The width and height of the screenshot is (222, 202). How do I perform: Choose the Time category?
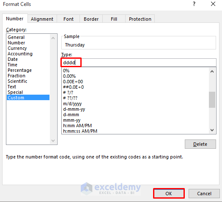pos(28,65)
